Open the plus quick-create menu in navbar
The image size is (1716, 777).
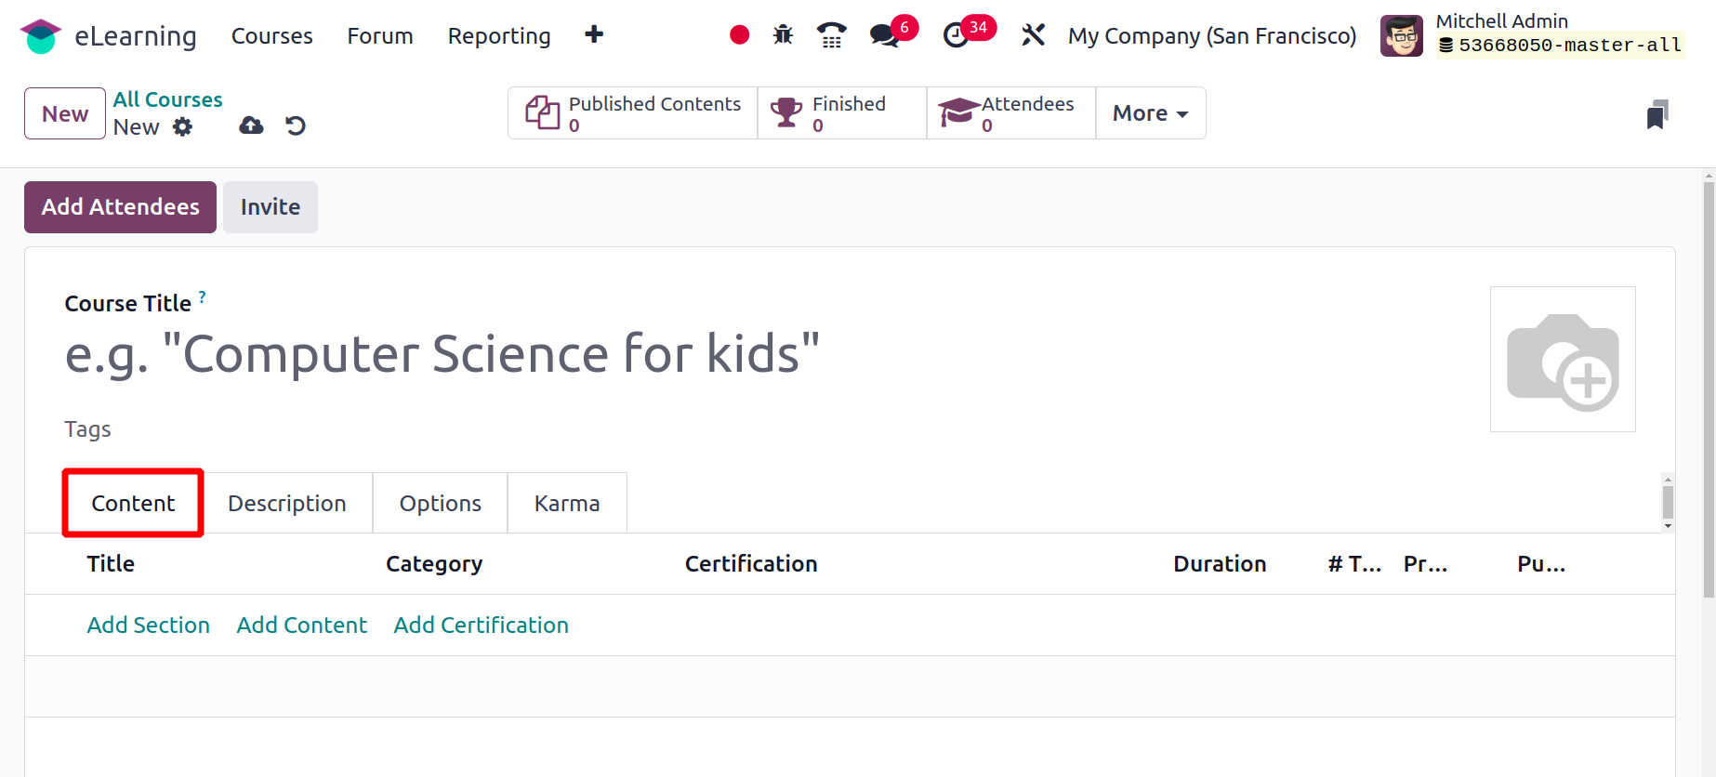[594, 35]
